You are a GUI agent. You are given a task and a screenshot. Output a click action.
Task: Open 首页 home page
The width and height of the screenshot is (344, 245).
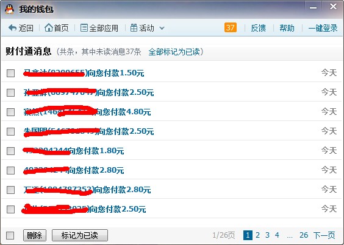pyautogui.click(x=61, y=28)
